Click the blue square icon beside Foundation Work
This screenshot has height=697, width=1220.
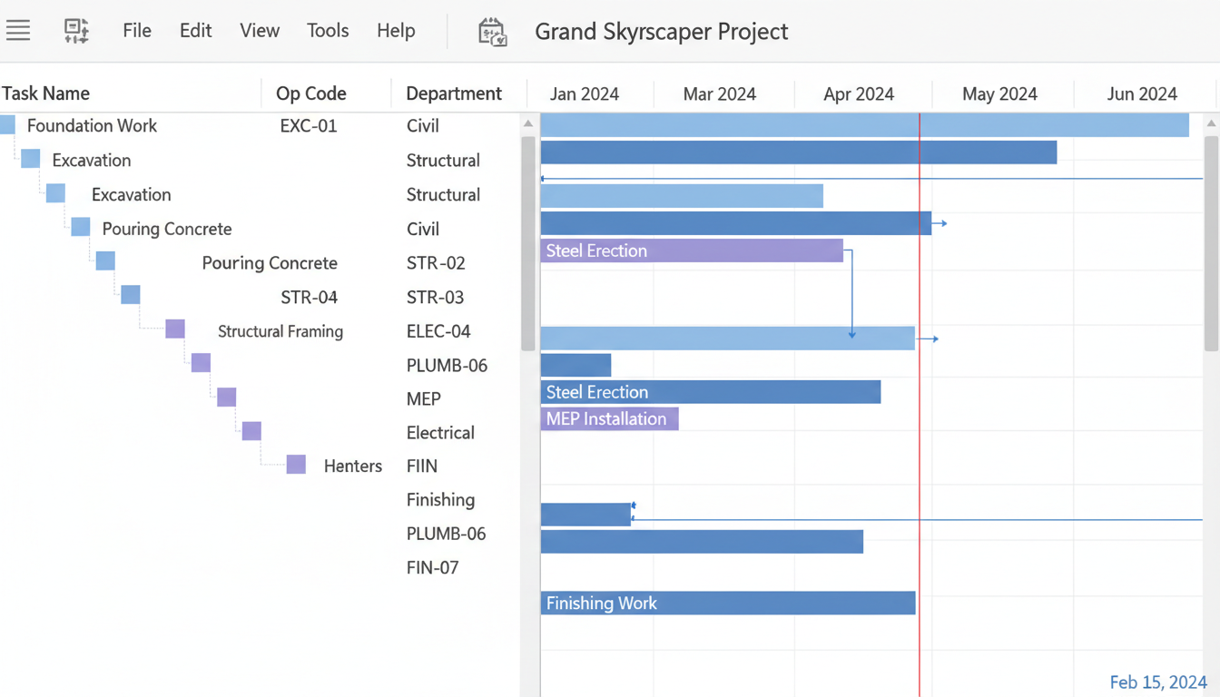coord(7,124)
